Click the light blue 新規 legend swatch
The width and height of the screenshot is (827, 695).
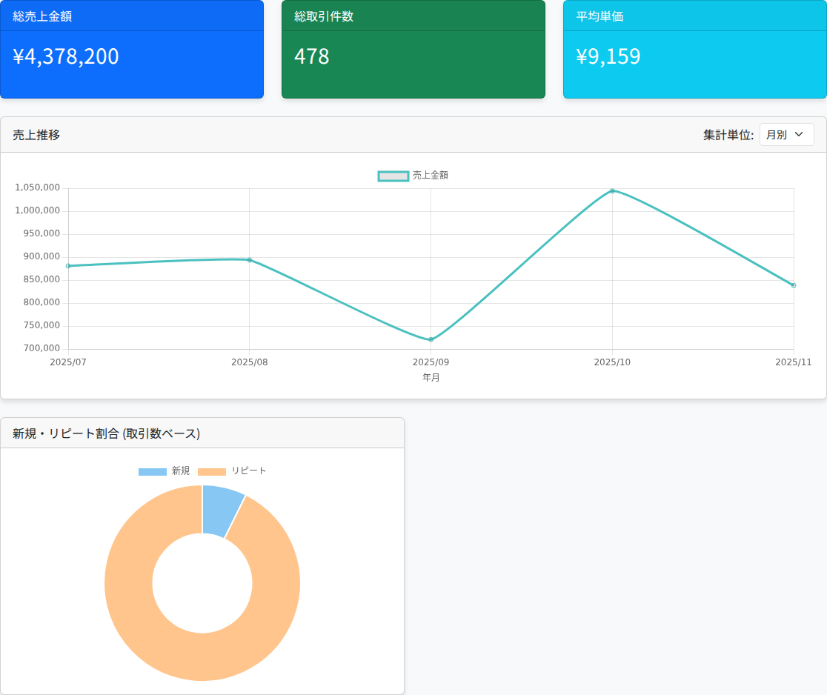(x=153, y=472)
